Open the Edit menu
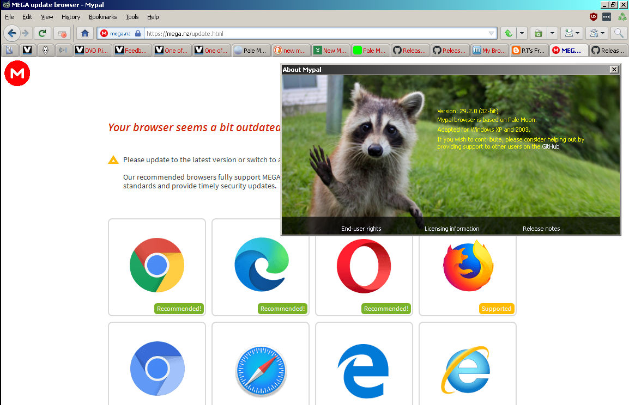The height and width of the screenshot is (405, 629). pos(27,17)
